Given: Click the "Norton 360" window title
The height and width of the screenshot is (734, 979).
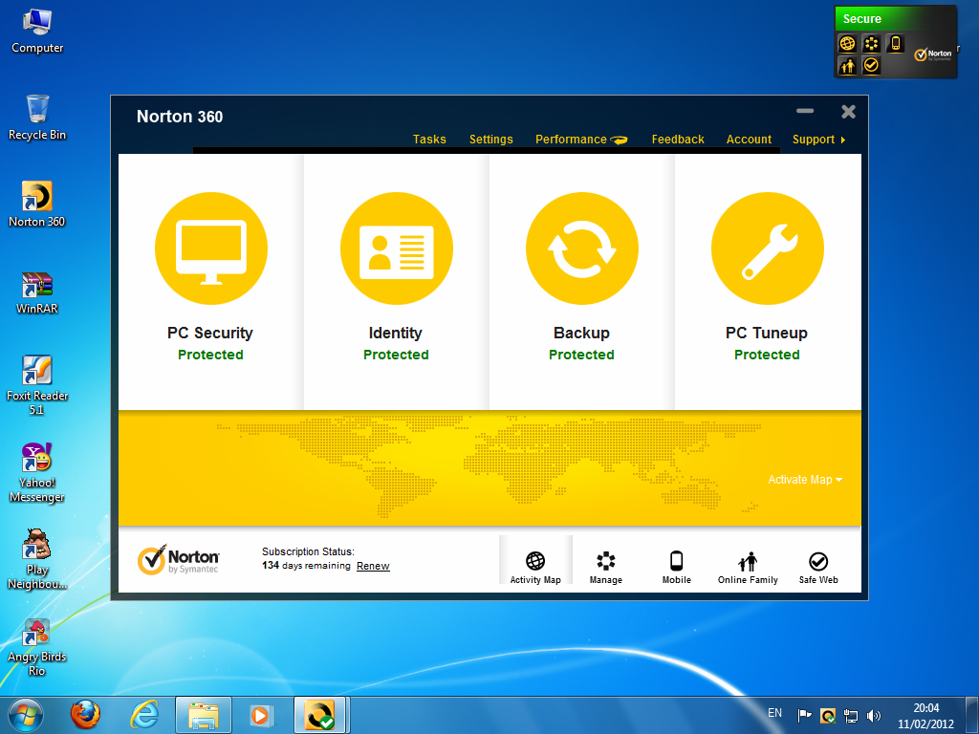Looking at the screenshot, I should pos(180,117).
